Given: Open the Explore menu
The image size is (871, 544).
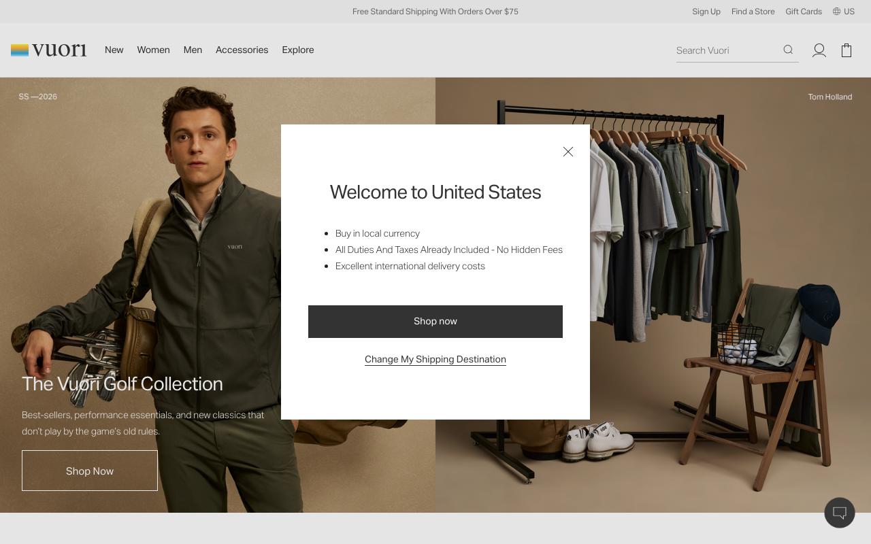Looking at the screenshot, I should [x=298, y=50].
